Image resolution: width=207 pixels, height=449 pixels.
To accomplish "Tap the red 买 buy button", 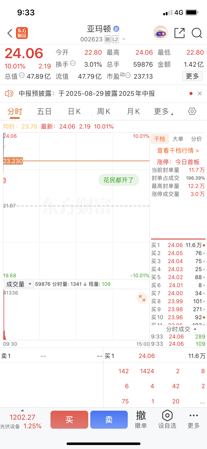I will tap(69, 420).
